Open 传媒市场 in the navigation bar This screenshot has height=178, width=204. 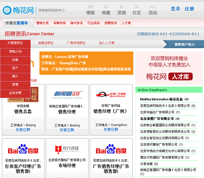click(59, 23)
